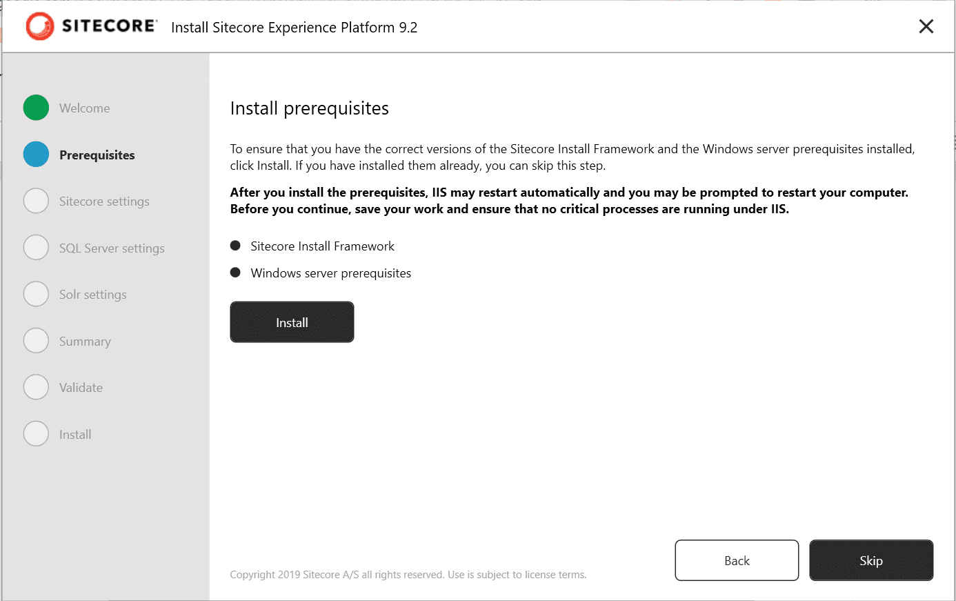Select the Sitecore Install Framework bullet
This screenshot has width=956, height=601.
click(235, 246)
